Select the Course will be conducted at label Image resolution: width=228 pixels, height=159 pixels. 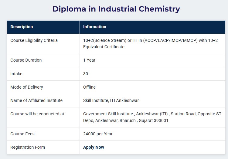click(37, 114)
